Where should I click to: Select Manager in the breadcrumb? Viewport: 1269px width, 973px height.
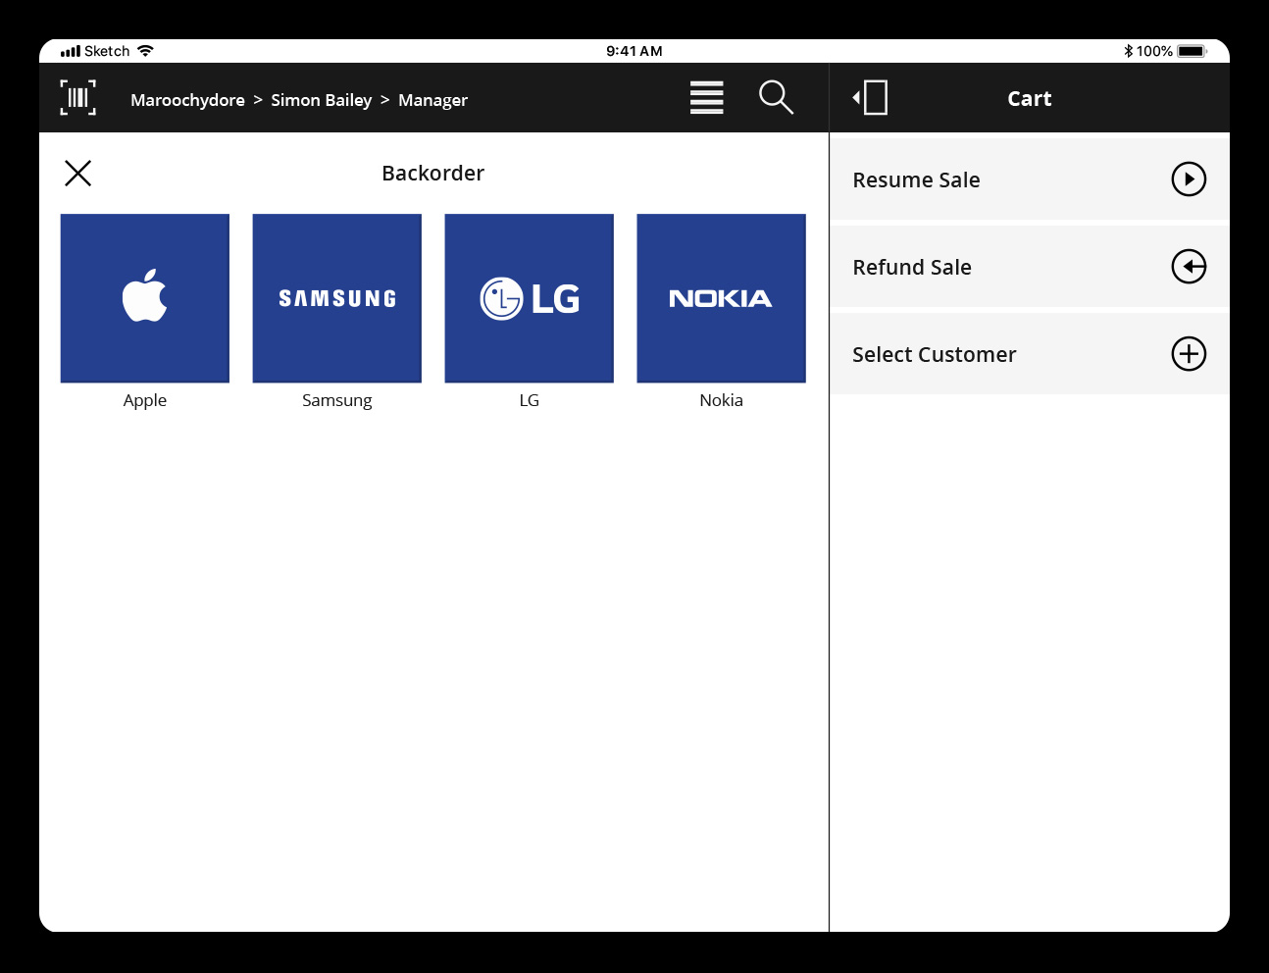(432, 100)
